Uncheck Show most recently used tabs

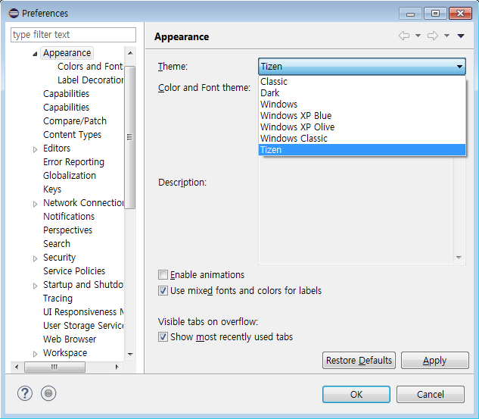pyautogui.click(x=163, y=337)
